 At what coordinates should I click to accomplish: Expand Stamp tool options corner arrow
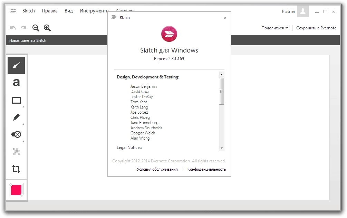[x=23, y=141]
